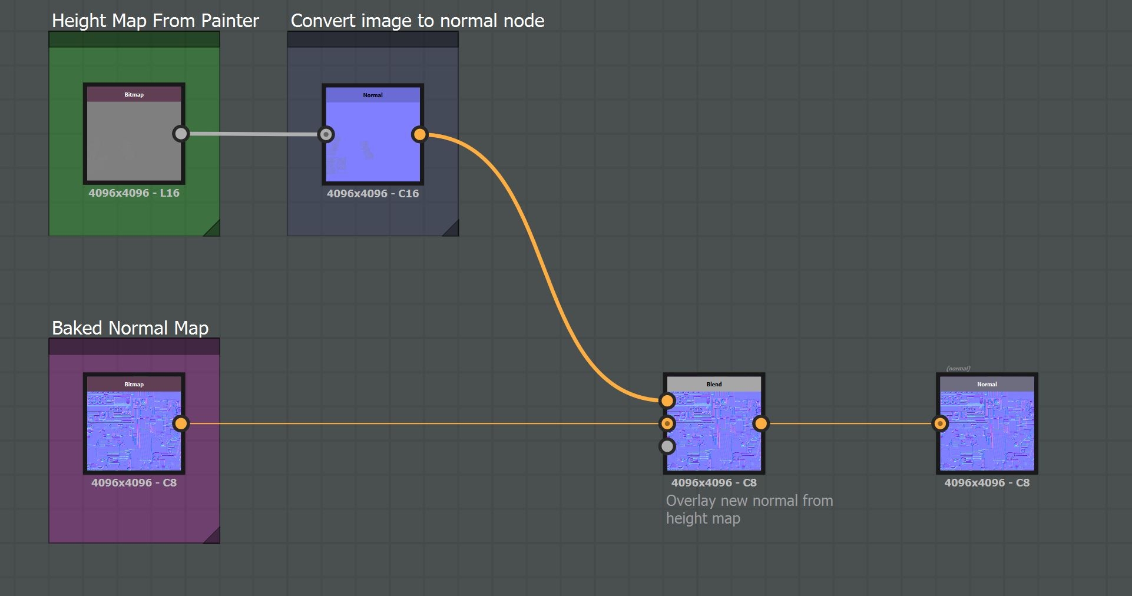This screenshot has height=596, width=1132.
Task: Click the '4096x4096 - C8' label under Blend node
Action: 714,483
